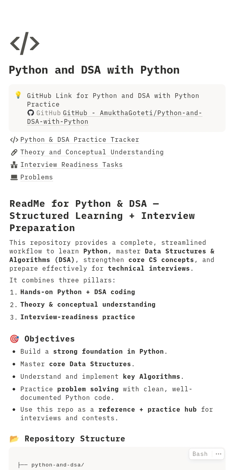Click the paperclip icon beside Theory link
The width and height of the screenshot is (235, 470).
tap(14, 152)
